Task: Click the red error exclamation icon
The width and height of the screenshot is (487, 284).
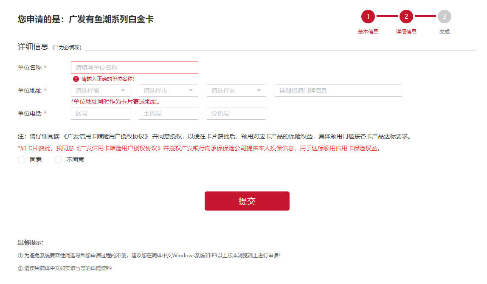Action: [x=76, y=79]
